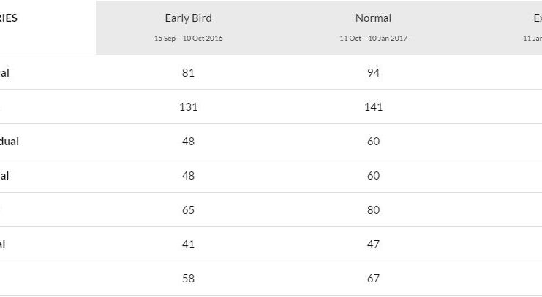Viewport: 542px width, 297px height.
Task: Click the Early Bird column header
Action: pos(189,18)
